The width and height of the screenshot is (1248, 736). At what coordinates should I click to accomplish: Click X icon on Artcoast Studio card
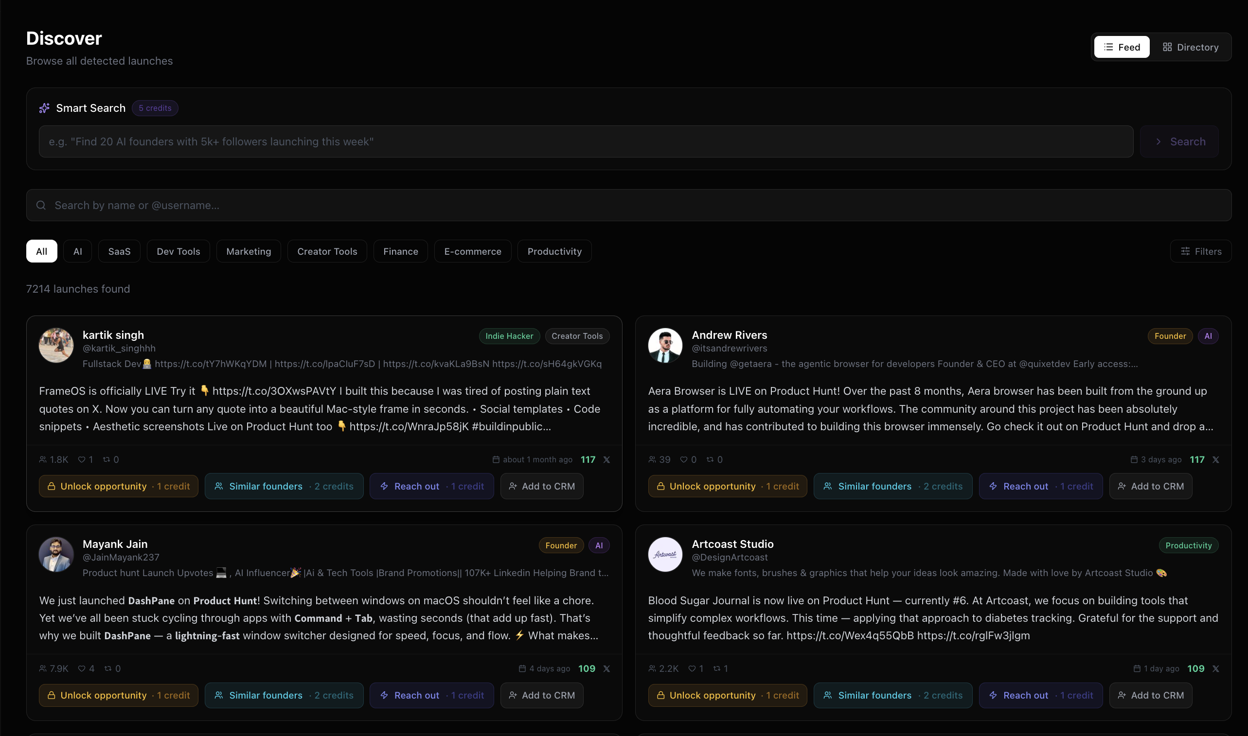tap(1215, 668)
